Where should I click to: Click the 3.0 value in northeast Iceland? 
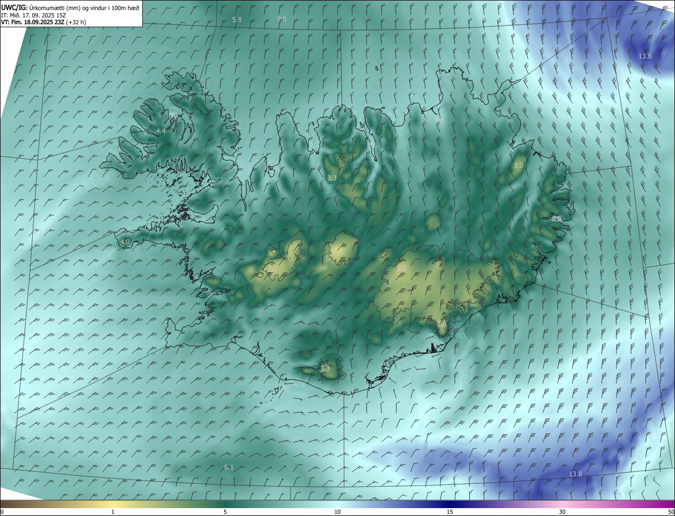tap(518, 165)
